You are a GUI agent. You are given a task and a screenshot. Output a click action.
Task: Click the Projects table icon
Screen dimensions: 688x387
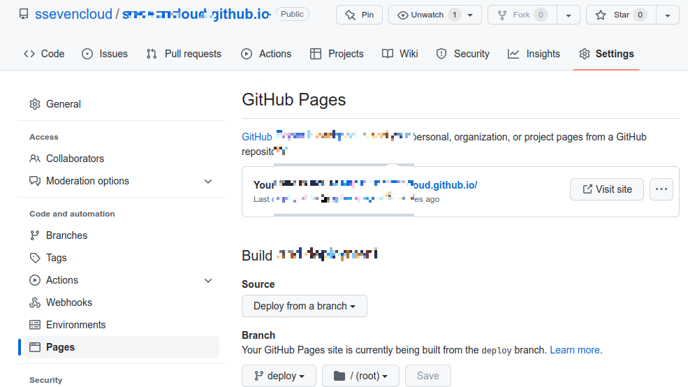316,54
